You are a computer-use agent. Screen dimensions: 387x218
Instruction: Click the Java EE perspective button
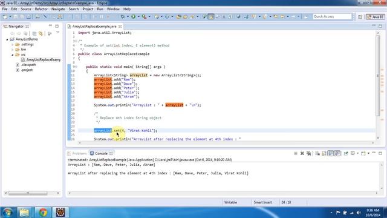point(376,17)
